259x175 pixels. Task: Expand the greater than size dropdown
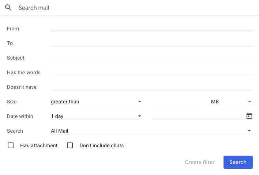point(97,102)
